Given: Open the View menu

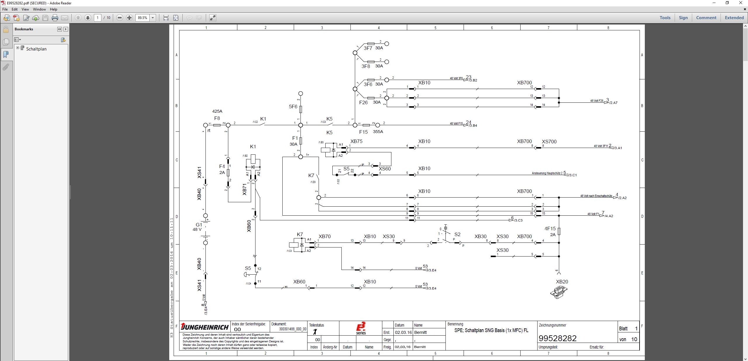Looking at the screenshot, I should pyautogui.click(x=25, y=9).
